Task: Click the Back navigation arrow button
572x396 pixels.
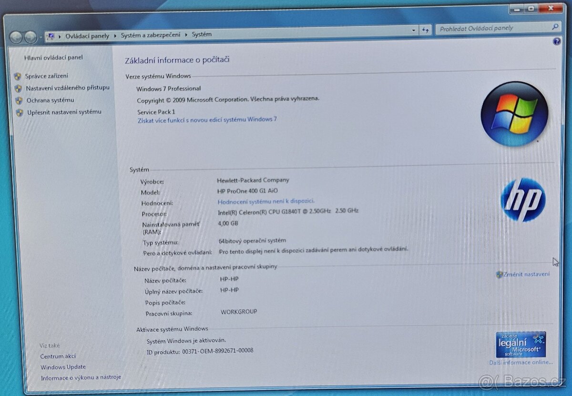Action: click(x=15, y=36)
